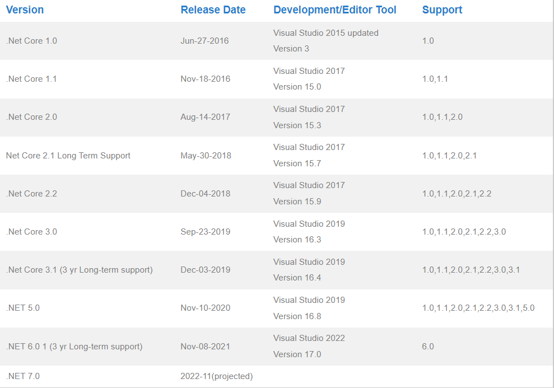Image resolution: width=554 pixels, height=388 pixels.
Task: Click the Support column header
Action: pyautogui.click(x=442, y=10)
